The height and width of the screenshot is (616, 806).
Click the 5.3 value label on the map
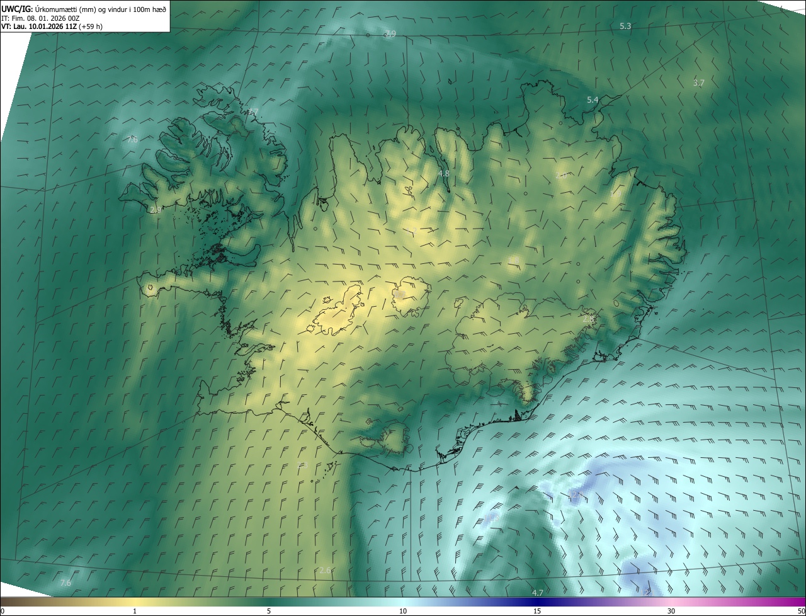pos(625,26)
